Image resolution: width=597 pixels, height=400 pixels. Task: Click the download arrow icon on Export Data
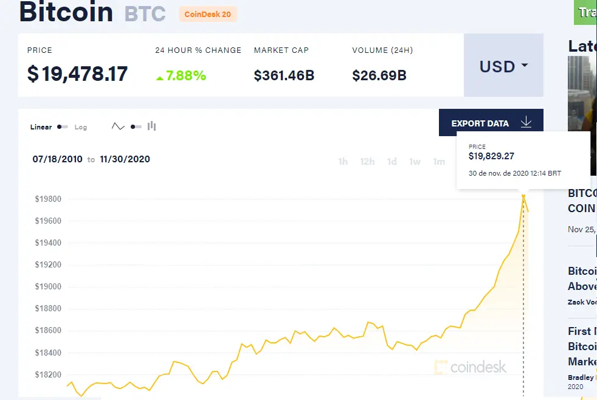tap(526, 123)
